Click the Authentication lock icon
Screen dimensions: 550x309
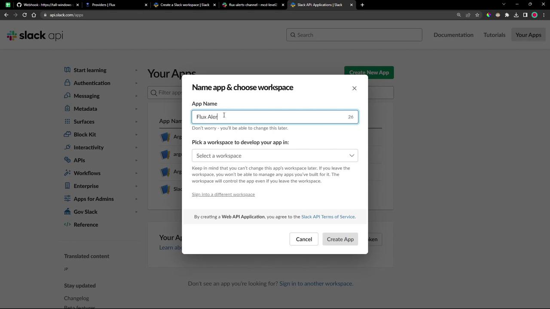[x=67, y=83]
